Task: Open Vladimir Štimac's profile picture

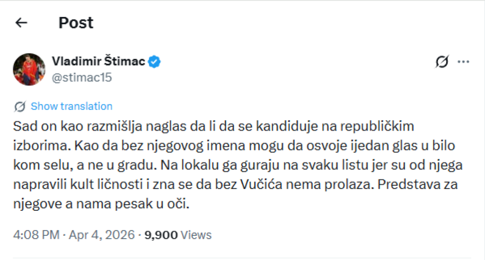Action: pos(29,69)
